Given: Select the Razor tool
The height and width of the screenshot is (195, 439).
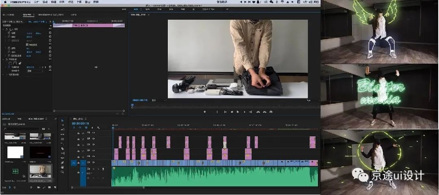Looking at the screenshot, I should coord(62,149).
